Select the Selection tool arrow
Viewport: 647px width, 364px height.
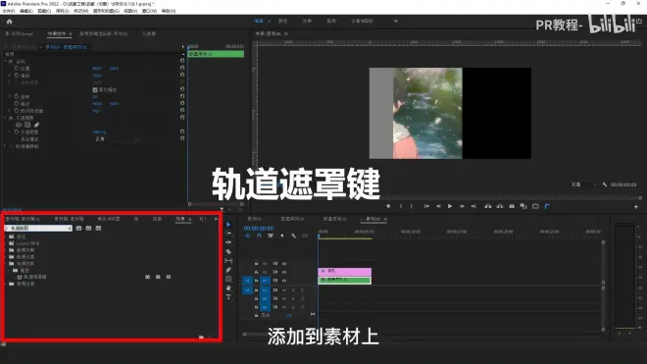[228, 225]
